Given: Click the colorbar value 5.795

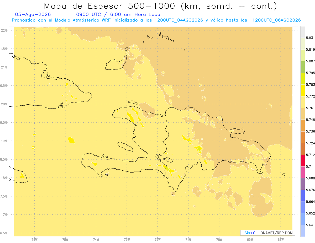Looking at the screenshot, I should point(311,73).
